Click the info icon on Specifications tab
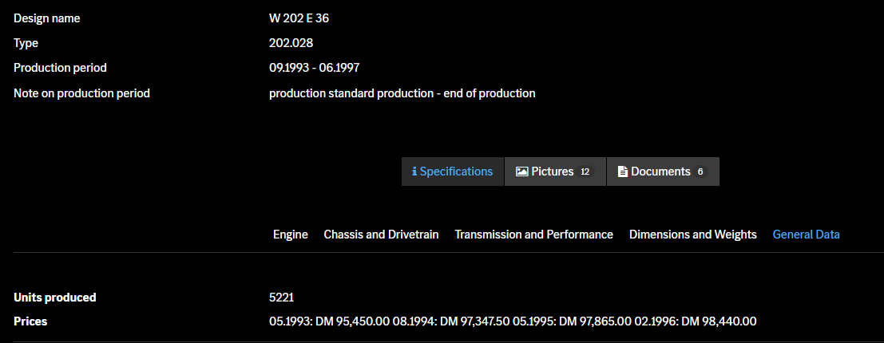This screenshot has height=343, width=884. point(414,171)
